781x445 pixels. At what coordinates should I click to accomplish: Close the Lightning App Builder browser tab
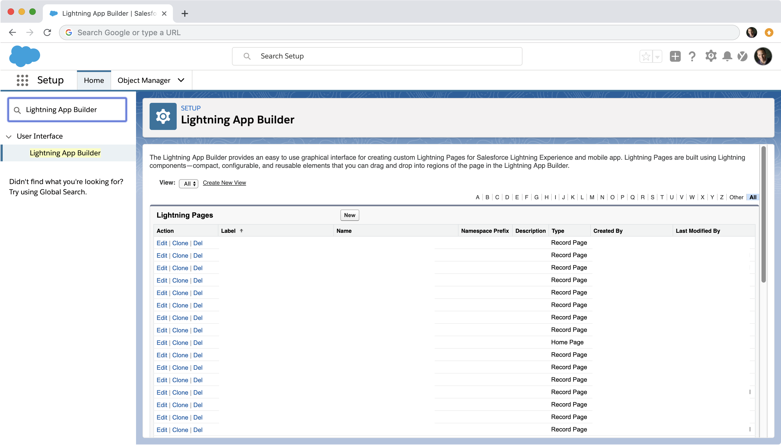click(x=164, y=14)
